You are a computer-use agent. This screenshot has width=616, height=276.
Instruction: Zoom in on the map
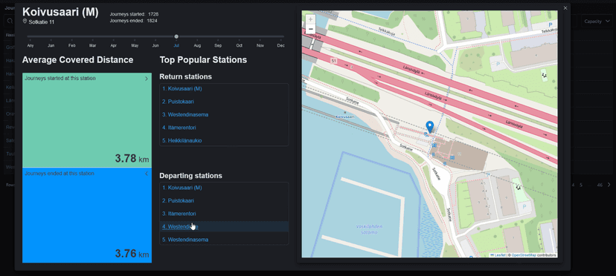[x=310, y=19]
